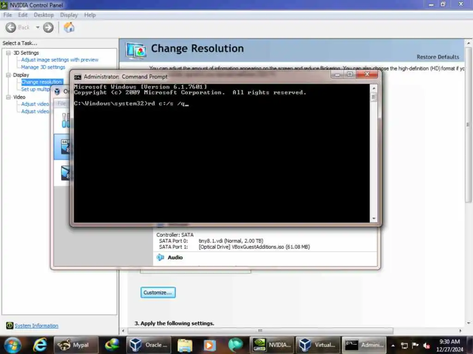This screenshot has width=473, height=354.
Task: Open the Desktop menu
Action: (x=44, y=15)
